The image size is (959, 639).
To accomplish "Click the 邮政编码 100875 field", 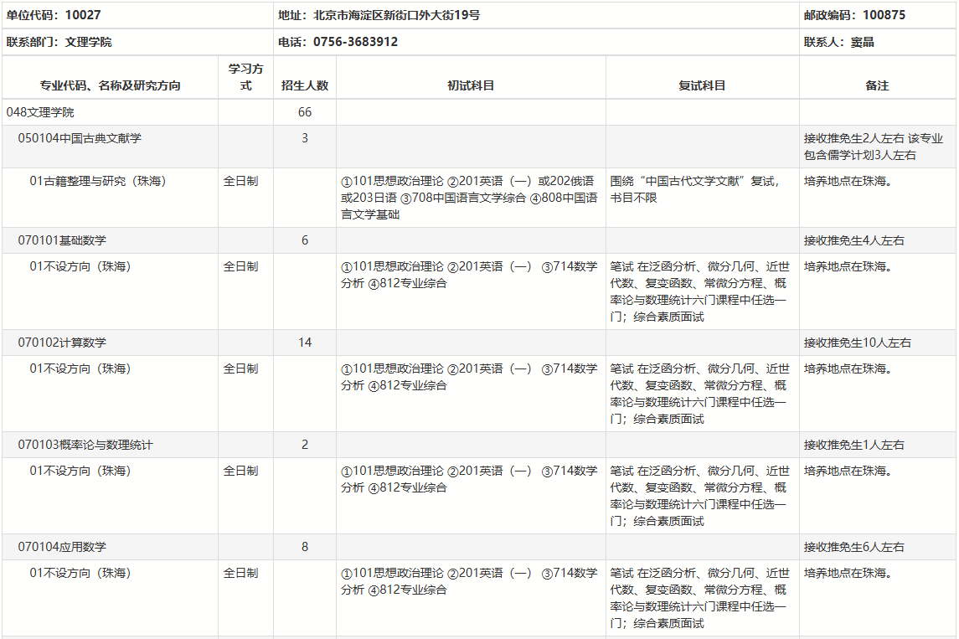I will coord(854,15).
